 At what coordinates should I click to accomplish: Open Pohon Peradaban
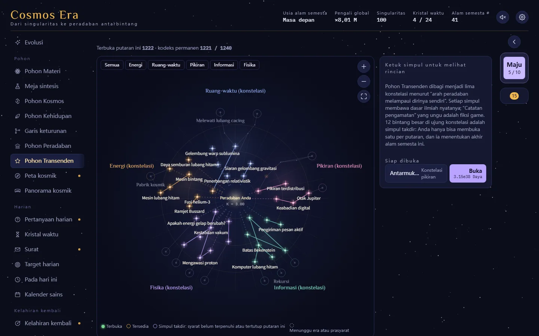point(47,146)
